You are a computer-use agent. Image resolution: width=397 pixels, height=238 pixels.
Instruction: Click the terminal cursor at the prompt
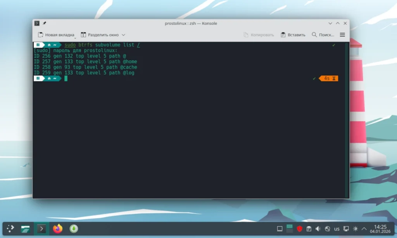tap(66, 78)
